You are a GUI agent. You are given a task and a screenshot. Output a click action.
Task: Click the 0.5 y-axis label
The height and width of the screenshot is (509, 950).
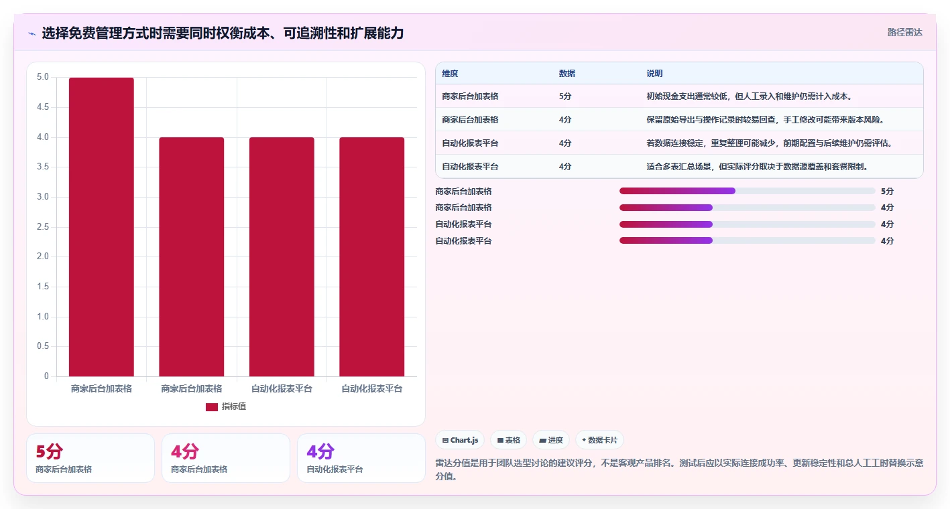[x=42, y=346]
